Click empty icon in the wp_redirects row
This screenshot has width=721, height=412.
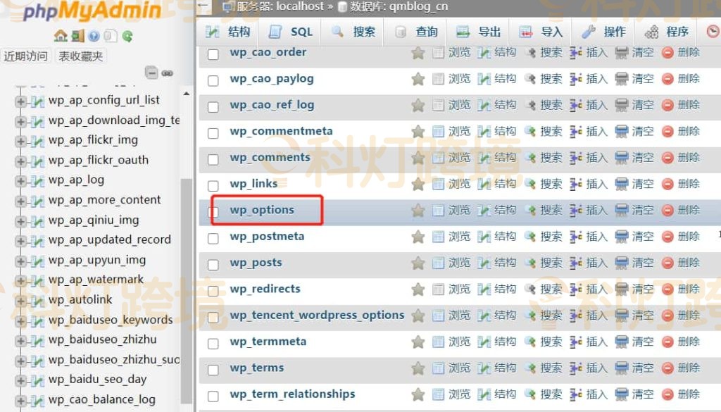621,289
